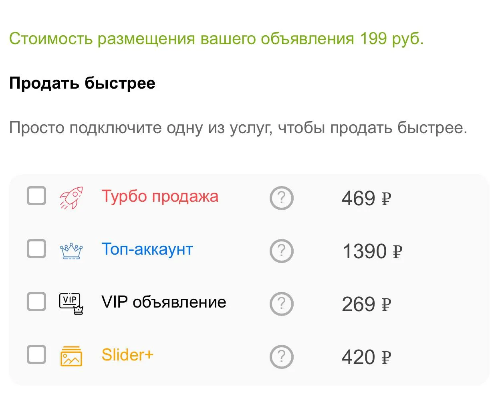Image resolution: width=496 pixels, height=409 pixels.
Task: Click the VIP listing badge icon
Action: pyautogui.click(x=71, y=304)
